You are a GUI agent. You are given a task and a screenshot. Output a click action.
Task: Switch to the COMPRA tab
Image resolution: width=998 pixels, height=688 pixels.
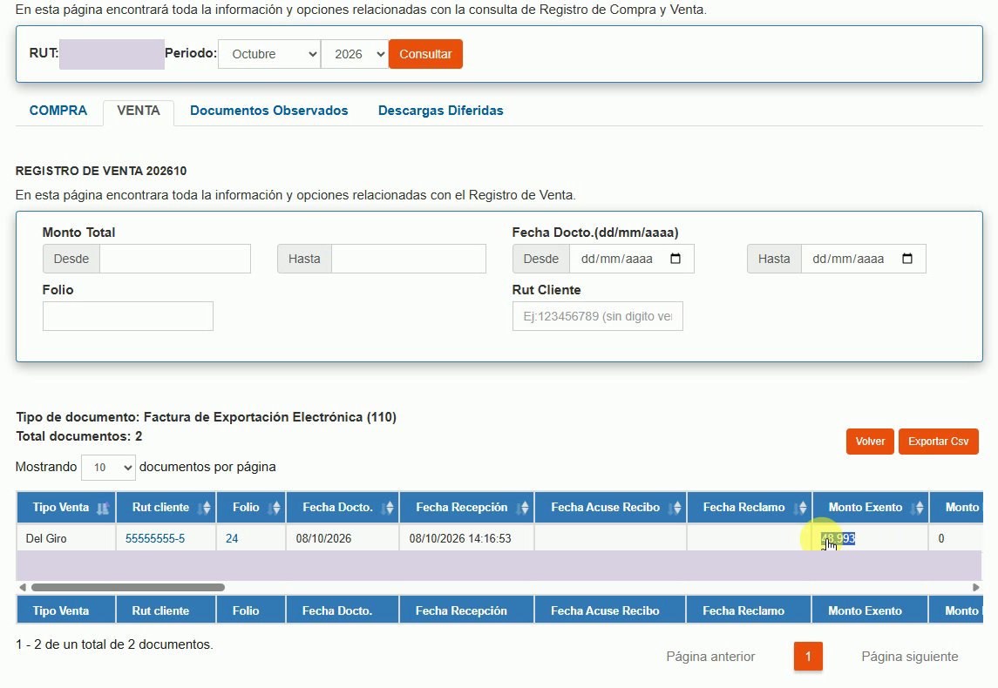[x=58, y=111]
